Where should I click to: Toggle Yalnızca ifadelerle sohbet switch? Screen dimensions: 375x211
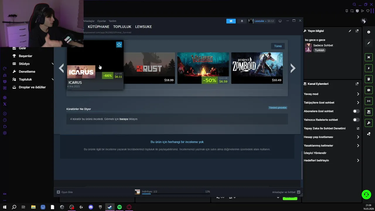356,120
